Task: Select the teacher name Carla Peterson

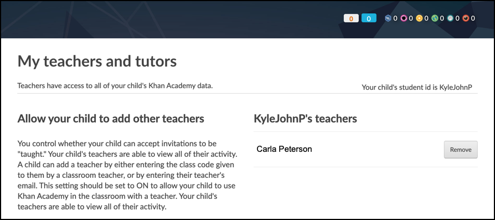Action: (284, 149)
